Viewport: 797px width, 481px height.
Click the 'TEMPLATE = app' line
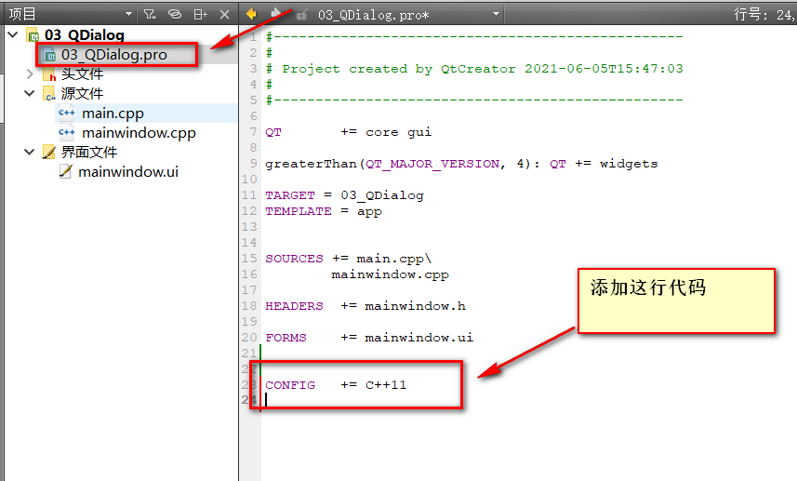click(324, 211)
